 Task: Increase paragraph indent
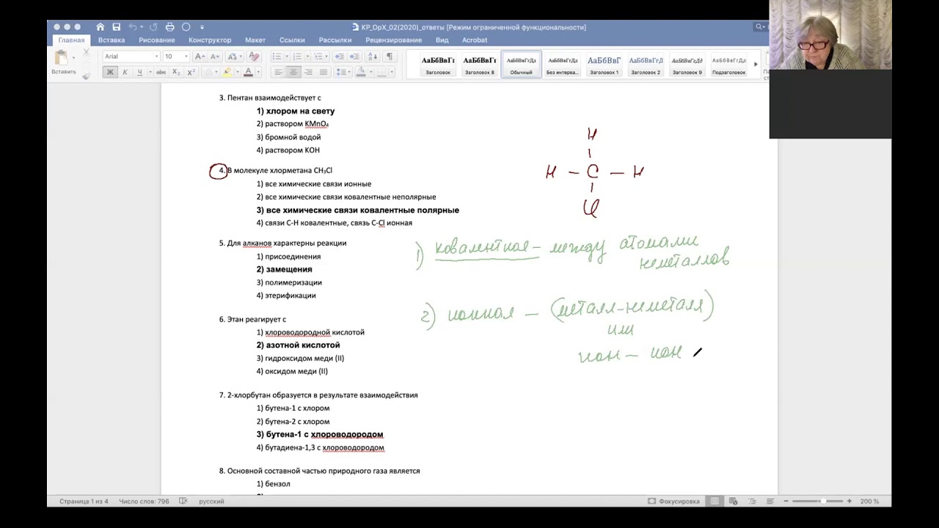(x=356, y=56)
